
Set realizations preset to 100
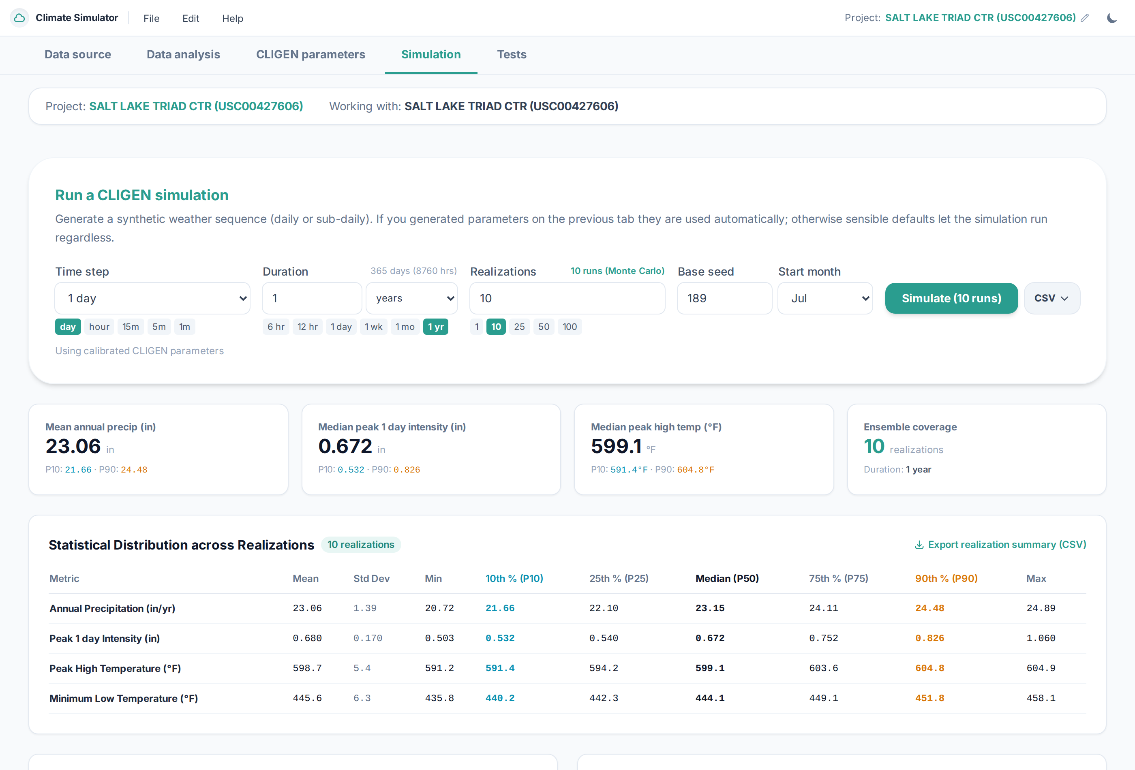(570, 327)
